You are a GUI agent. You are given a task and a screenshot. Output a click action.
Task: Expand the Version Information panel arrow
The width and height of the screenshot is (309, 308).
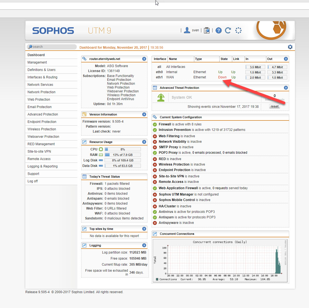[144, 114]
